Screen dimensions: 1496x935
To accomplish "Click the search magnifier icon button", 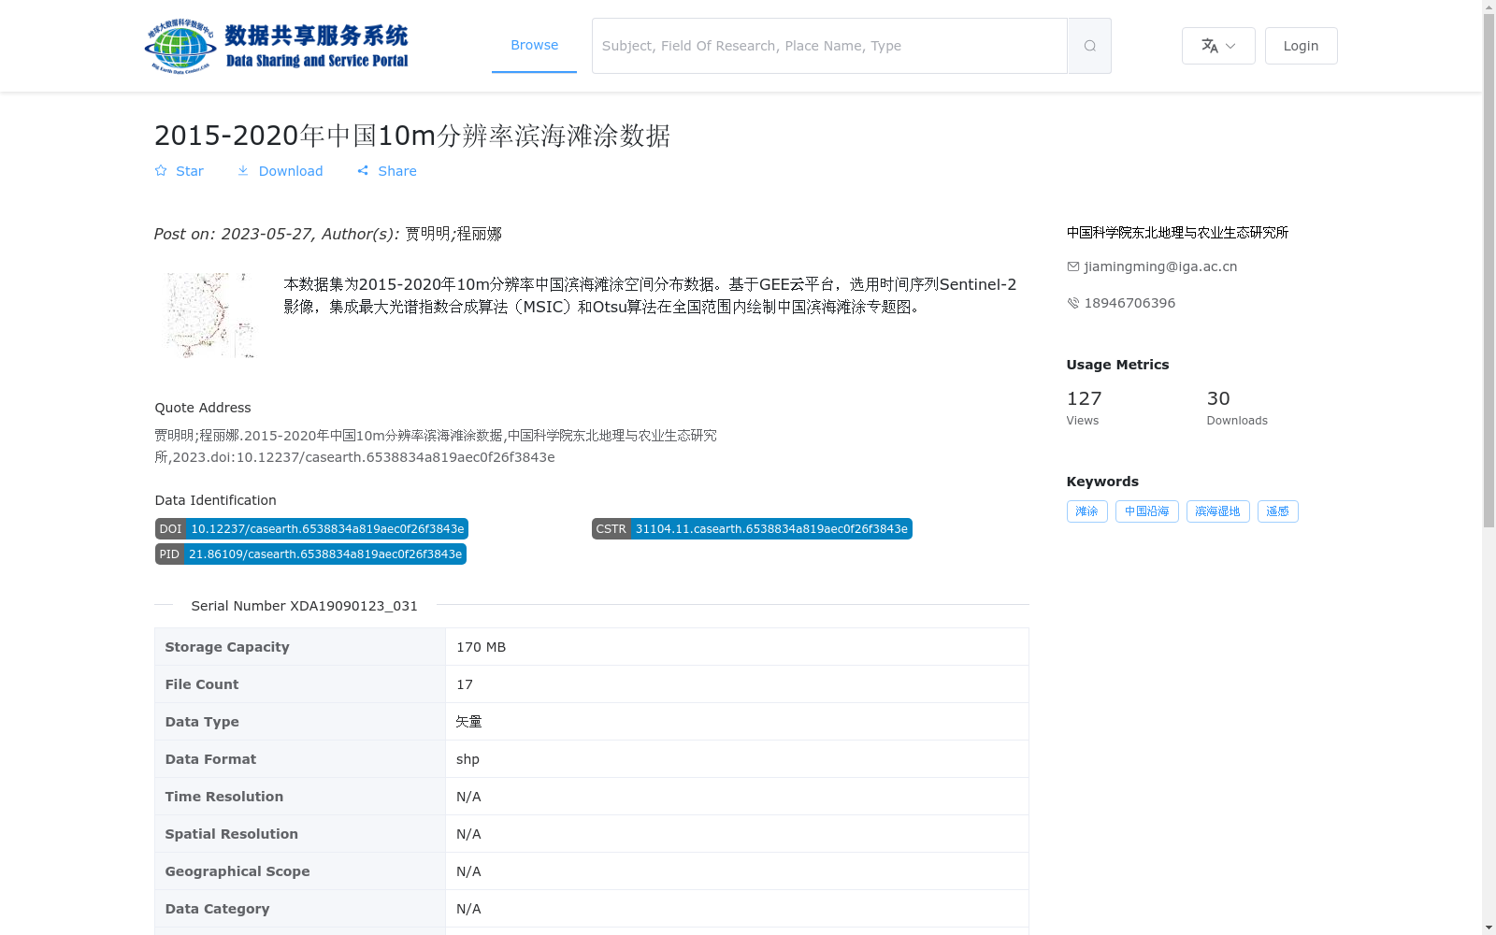I will click(1089, 46).
